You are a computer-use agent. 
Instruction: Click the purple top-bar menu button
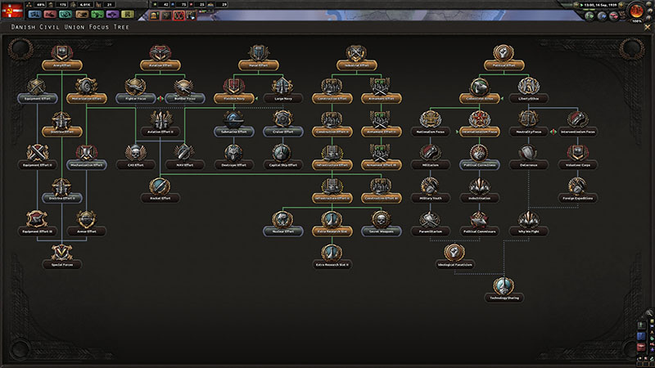(x=112, y=14)
